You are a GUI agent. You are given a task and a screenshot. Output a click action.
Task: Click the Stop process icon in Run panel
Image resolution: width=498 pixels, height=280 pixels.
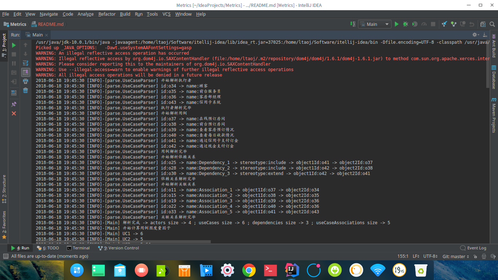[x=14, y=54]
